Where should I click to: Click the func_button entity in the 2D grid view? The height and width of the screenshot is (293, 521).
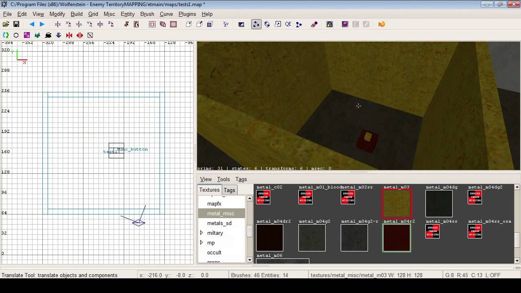click(132, 149)
